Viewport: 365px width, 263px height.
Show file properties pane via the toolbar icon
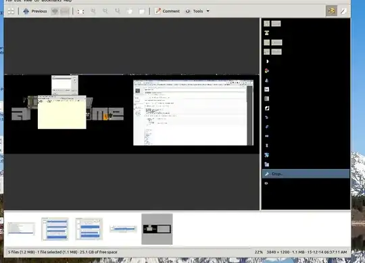pos(343,11)
